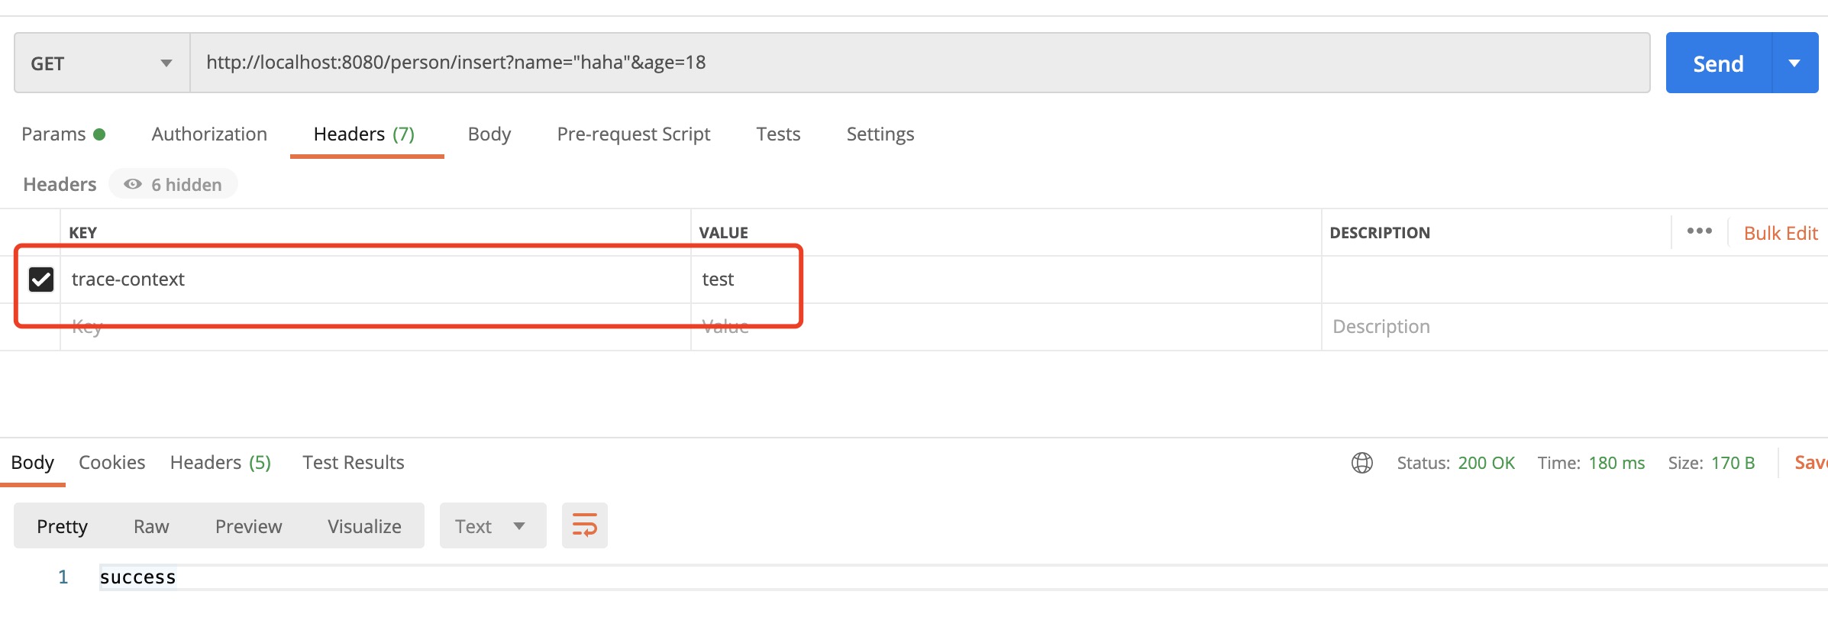Open the three-dots column options menu
The image size is (1828, 640).
[x=1699, y=231]
